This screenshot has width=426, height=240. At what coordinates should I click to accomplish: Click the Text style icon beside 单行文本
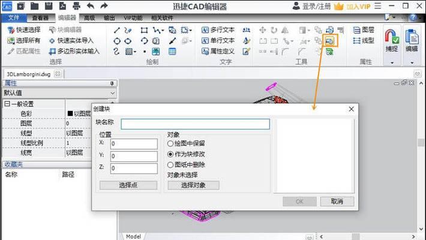pyautogui.click(x=247, y=41)
